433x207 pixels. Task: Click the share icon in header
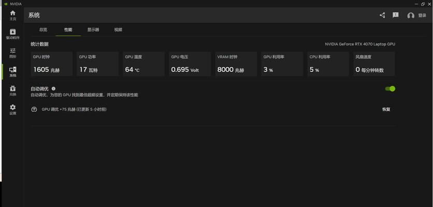point(382,16)
